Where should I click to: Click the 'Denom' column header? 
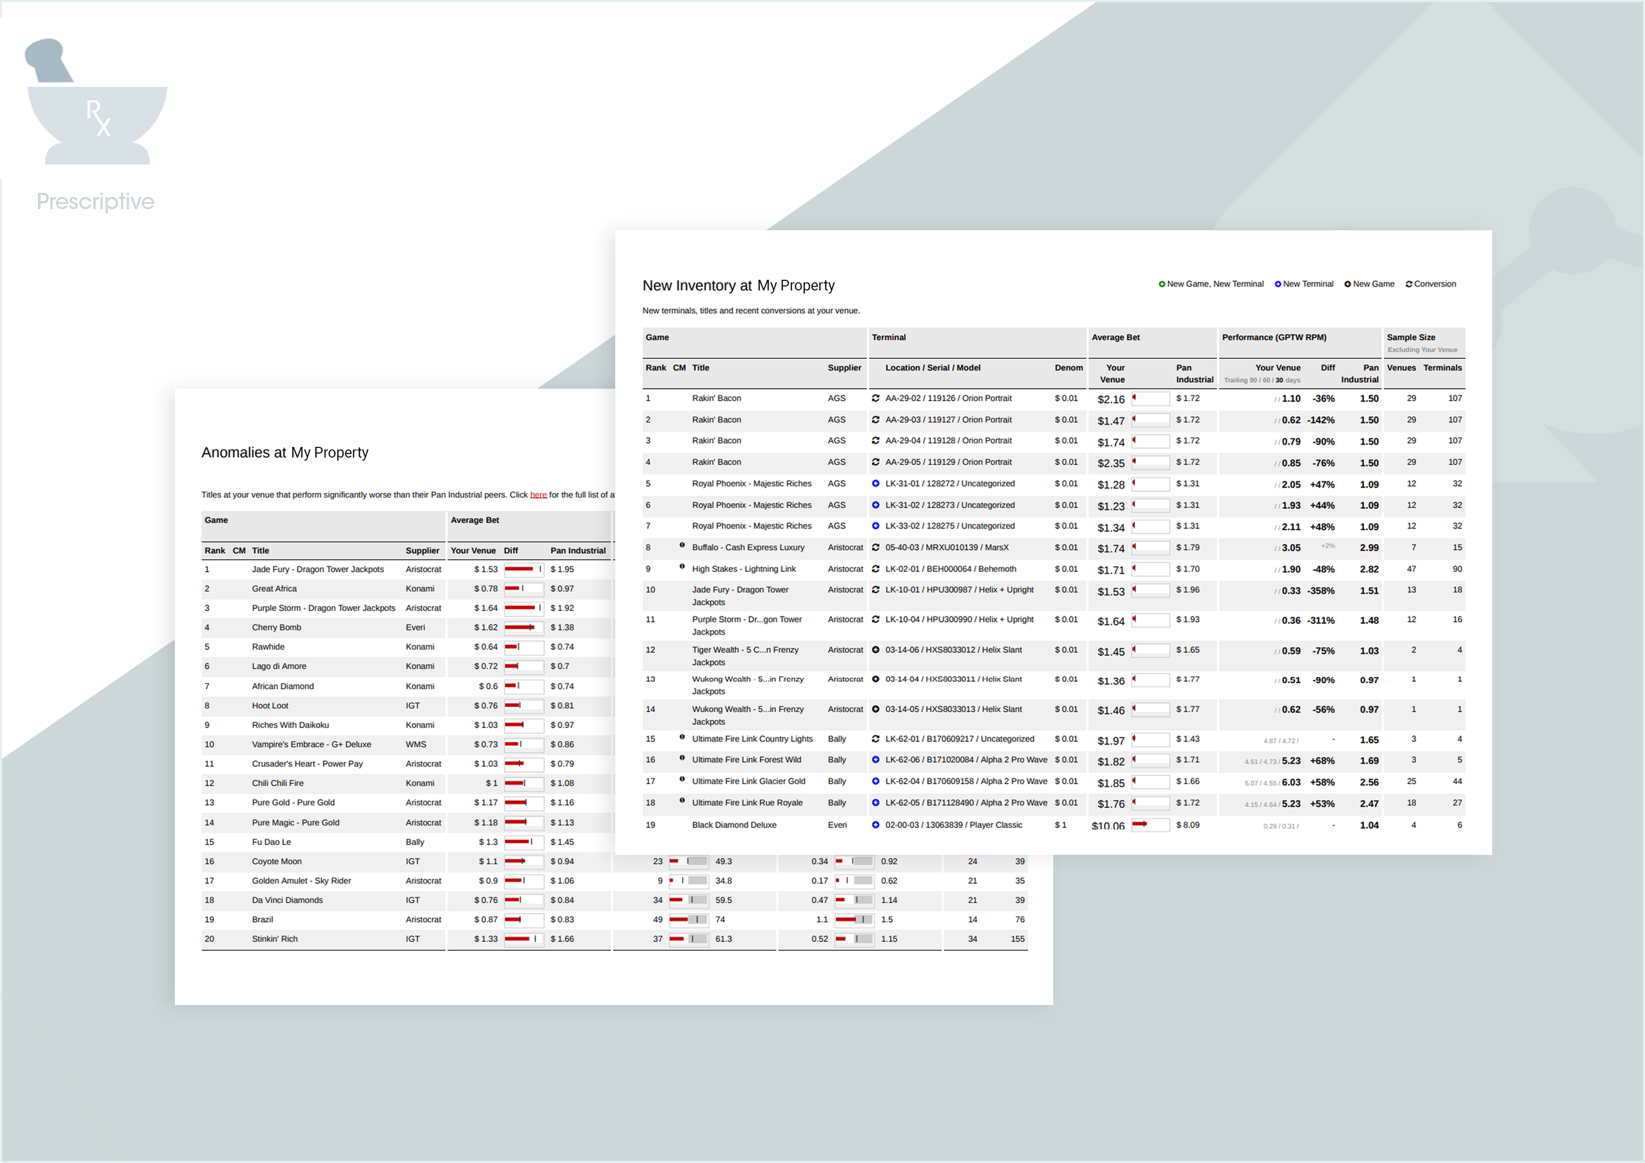pos(1068,368)
